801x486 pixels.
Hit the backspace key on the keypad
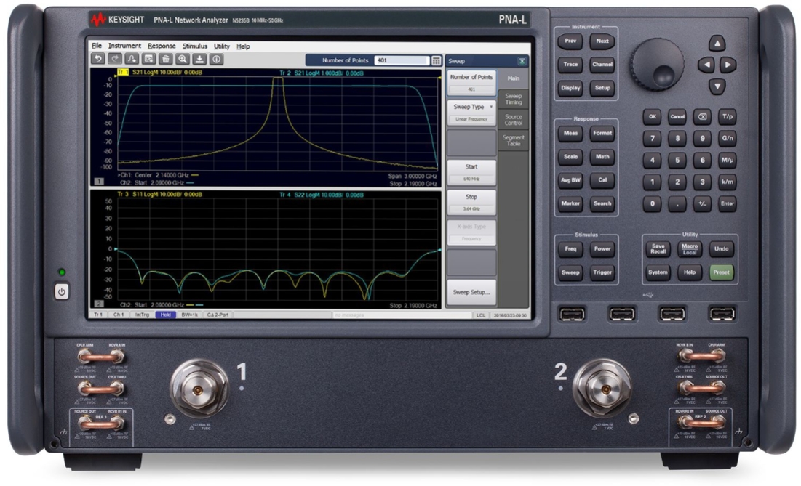(x=702, y=116)
